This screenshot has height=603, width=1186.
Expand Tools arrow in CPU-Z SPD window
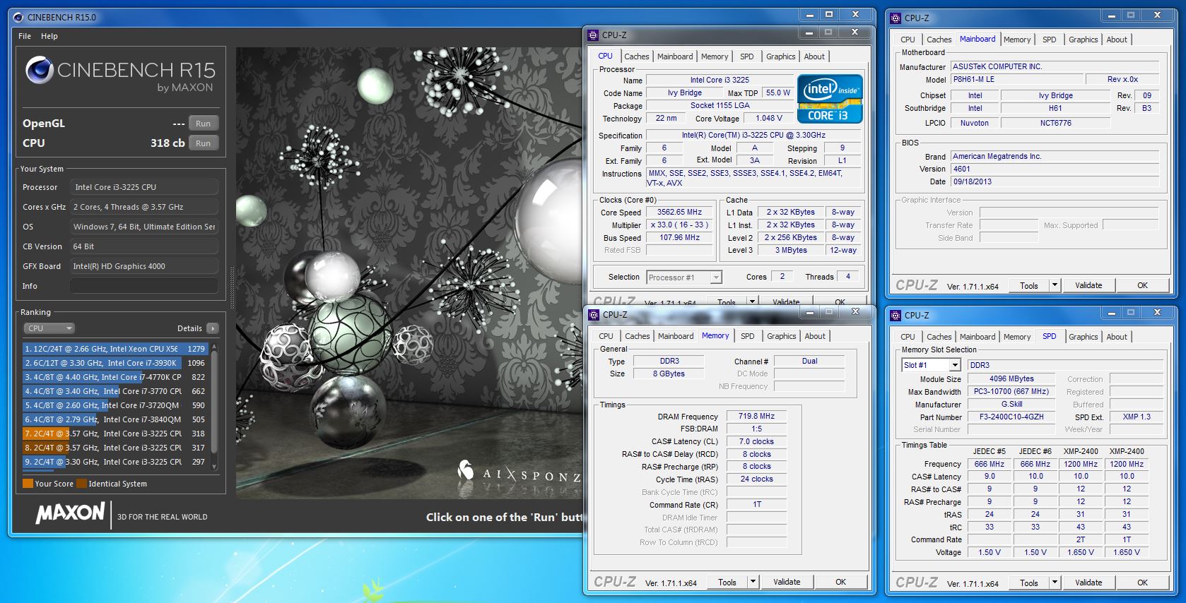click(1055, 583)
